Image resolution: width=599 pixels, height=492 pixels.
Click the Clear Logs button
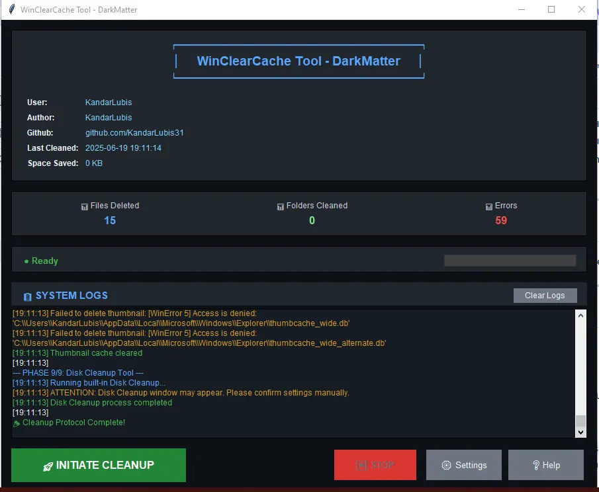tap(545, 295)
